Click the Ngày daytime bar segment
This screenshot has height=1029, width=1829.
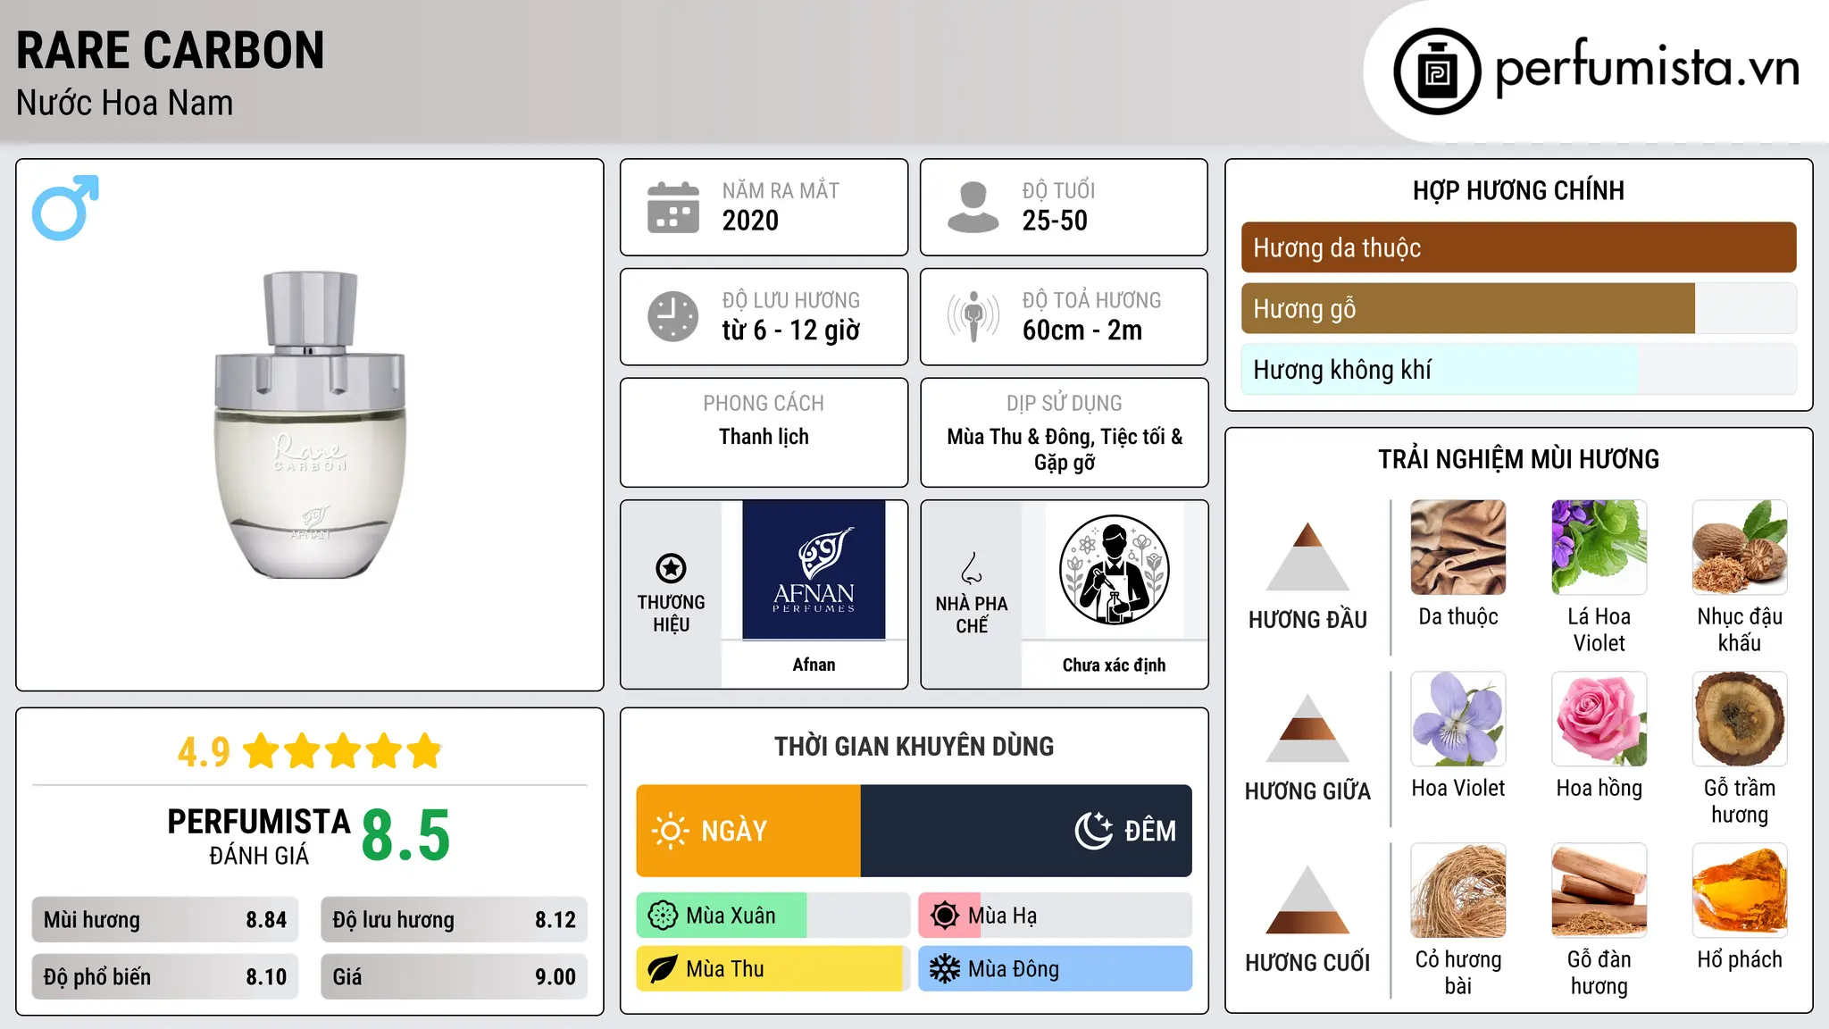point(748,831)
